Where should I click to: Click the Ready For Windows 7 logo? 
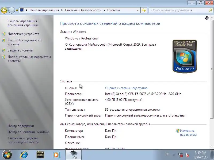pos(185,56)
